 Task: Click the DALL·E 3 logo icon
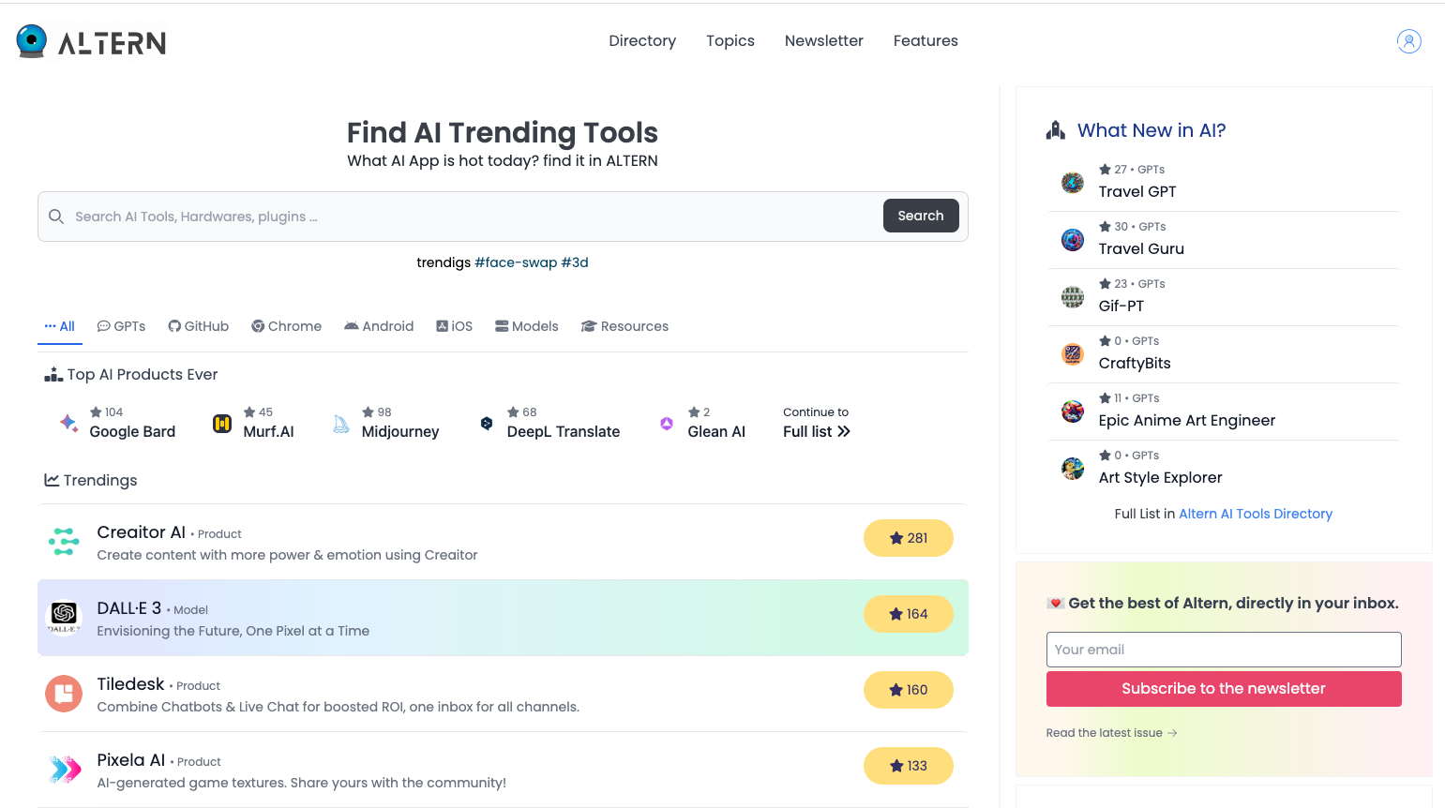(64, 618)
